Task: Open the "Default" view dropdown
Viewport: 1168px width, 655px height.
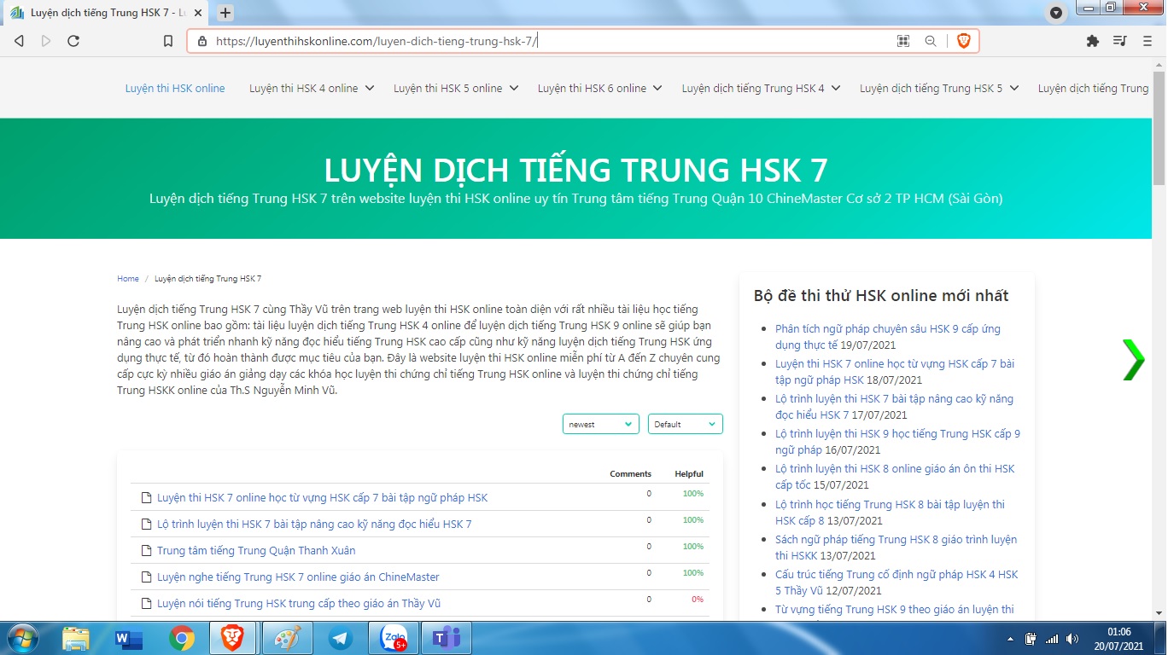Action: [x=685, y=424]
